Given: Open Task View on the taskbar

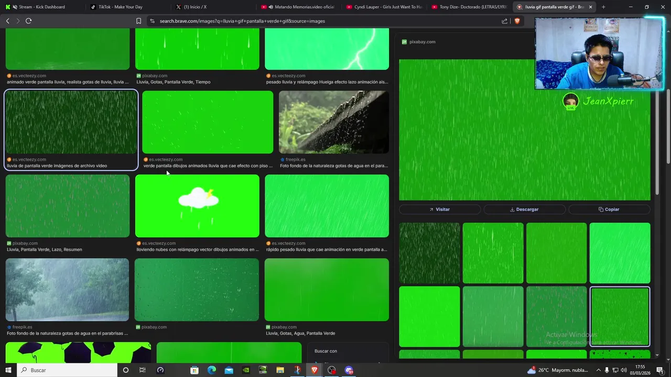Looking at the screenshot, I should click(143, 370).
